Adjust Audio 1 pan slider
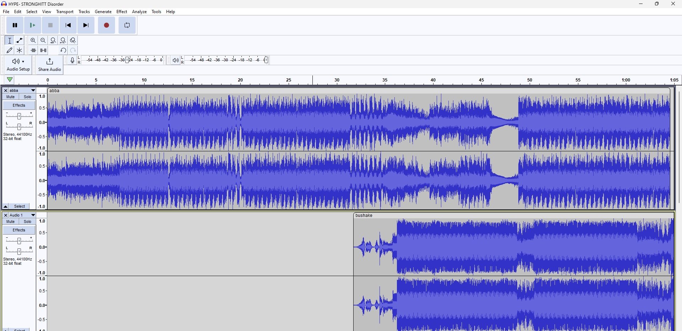682x331 pixels. tap(19, 251)
